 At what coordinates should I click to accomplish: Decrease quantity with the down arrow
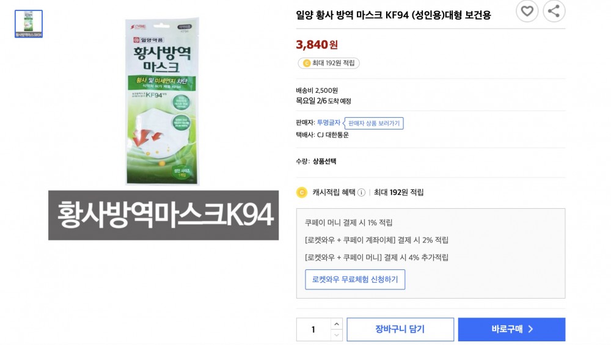click(337, 335)
